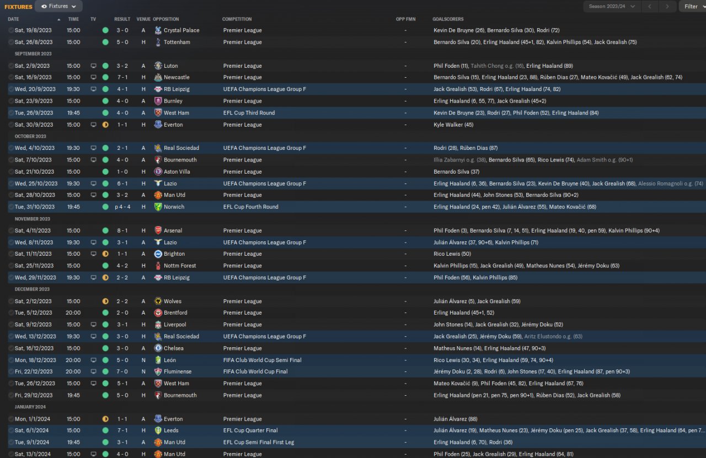Click the GOALSCORERS column header
This screenshot has width=706, height=458.
tap(448, 19)
